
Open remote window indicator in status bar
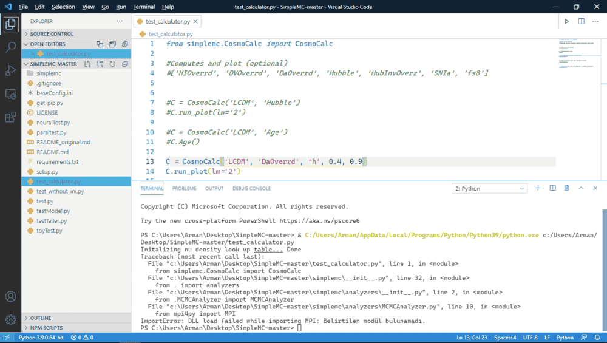point(7,338)
